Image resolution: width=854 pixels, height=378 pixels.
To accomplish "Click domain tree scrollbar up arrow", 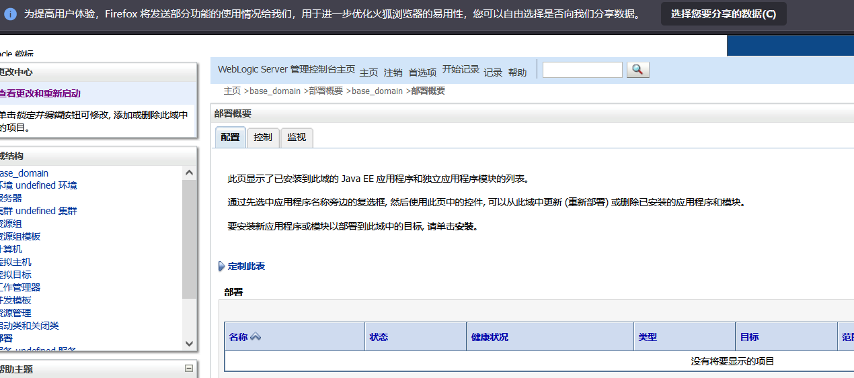I will tap(189, 173).
